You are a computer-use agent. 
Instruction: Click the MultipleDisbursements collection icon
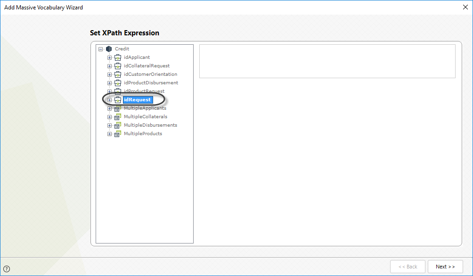pyautogui.click(x=118, y=125)
